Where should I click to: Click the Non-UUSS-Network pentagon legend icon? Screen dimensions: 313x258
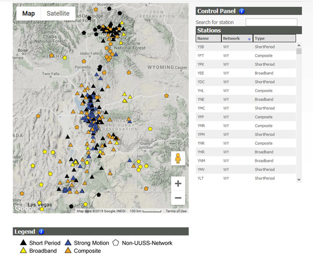coord(116,242)
